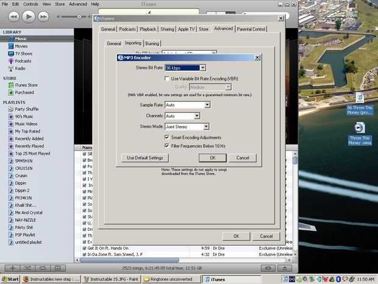Click Cancel in the iTunes preferences dialog

click(x=266, y=236)
